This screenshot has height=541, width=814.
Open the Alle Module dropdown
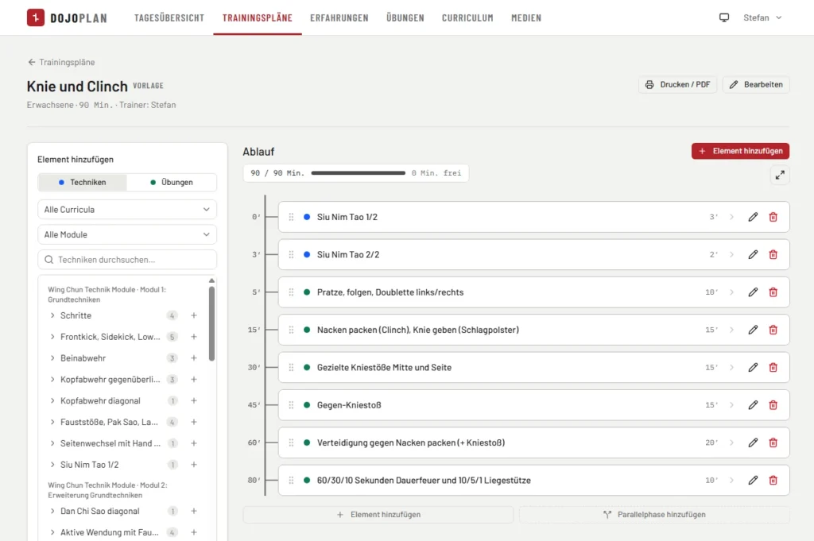coord(127,234)
